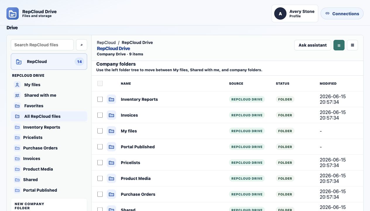Click the Portal Published row folder icon
370x211 pixels.
pyautogui.click(x=111, y=147)
